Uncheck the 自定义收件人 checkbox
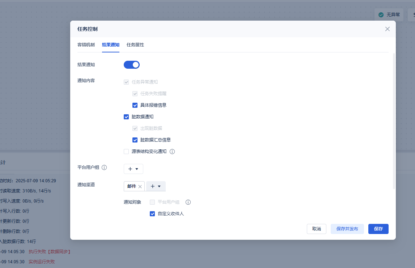 (x=152, y=214)
